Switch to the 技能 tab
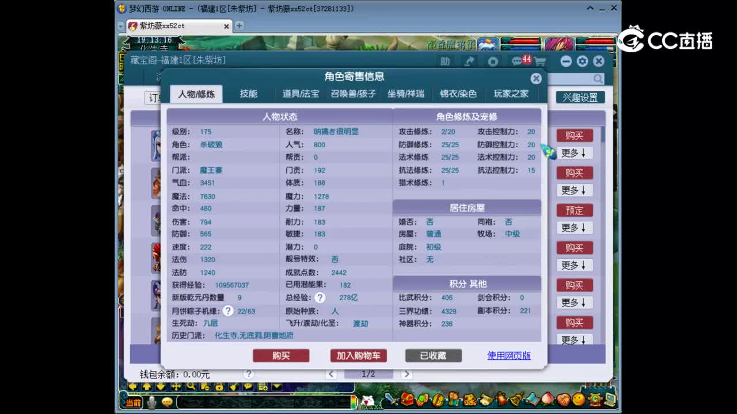This screenshot has width=737, height=414. [249, 94]
